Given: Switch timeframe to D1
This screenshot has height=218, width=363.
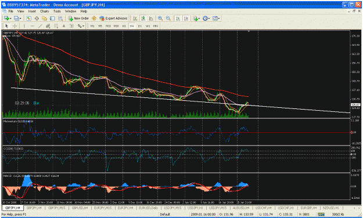Looking at the screenshot, I should [140, 26].
